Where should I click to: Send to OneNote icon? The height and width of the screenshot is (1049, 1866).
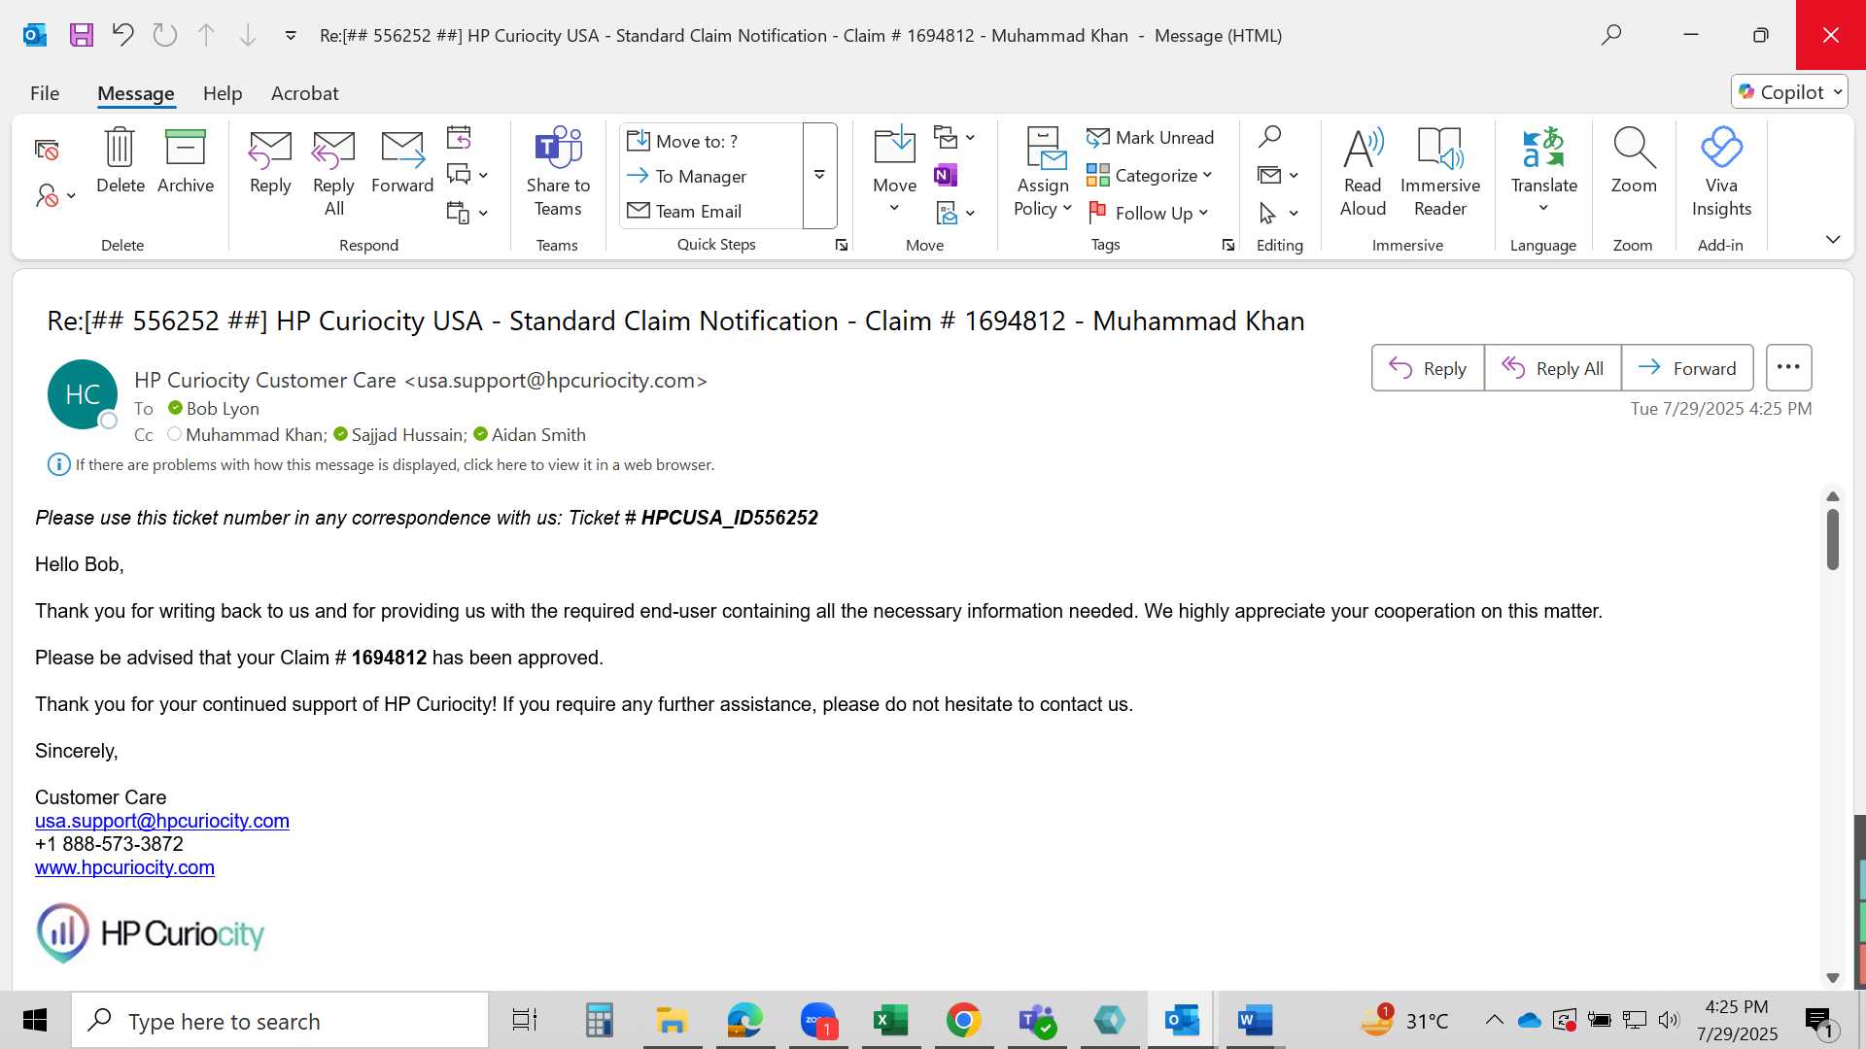(946, 175)
